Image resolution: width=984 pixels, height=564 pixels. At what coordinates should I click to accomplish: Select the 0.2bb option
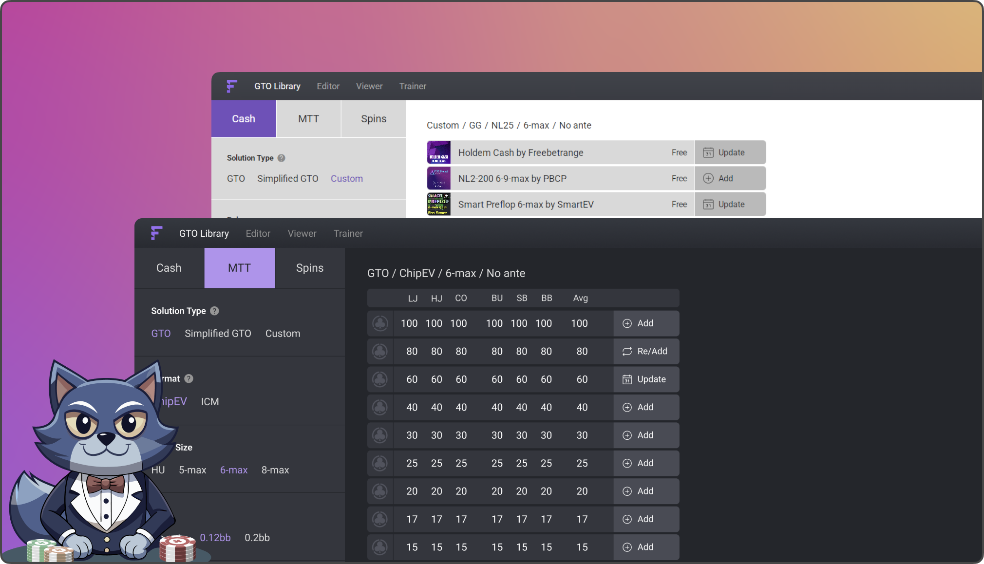(257, 538)
